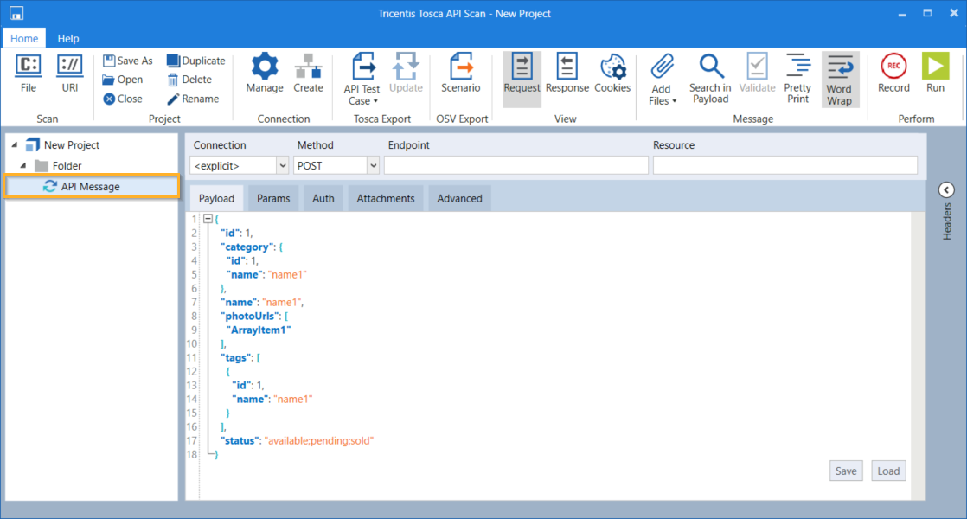967x519 pixels.
Task: Open the Connection dropdown
Action: point(282,165)
